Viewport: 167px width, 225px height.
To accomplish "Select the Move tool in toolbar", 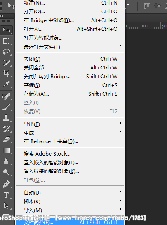I will point(6,30).
